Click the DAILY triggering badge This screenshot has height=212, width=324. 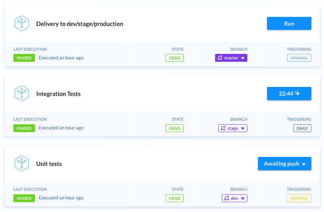coord(302,128)
